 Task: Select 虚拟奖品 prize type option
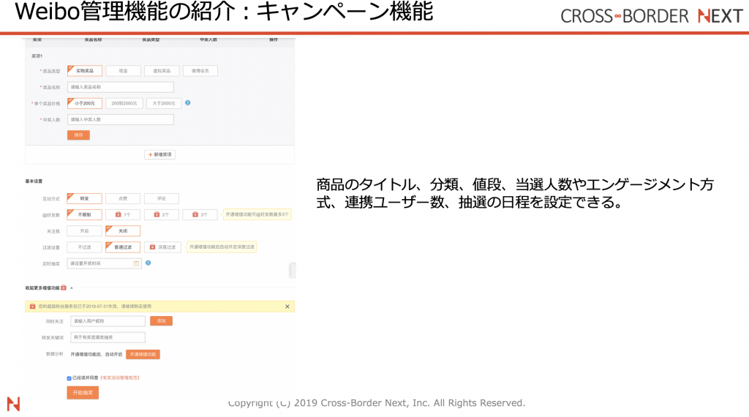coord(162,71)
